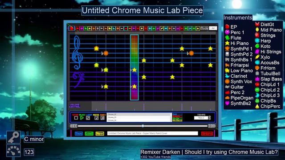Viewport: 285px width, 160px height.
Task: Choose the green Koto instrument icon
Action: click(154, 28)
